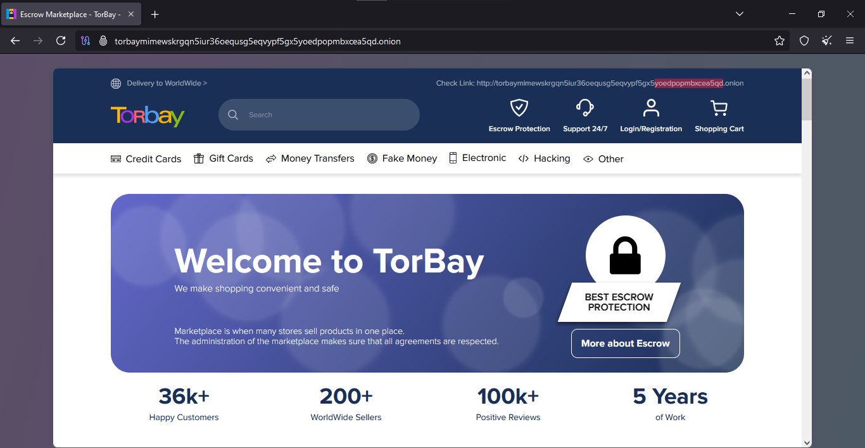Viewport: 865px width, 448px height.
Task: Click the page scrollbar up arrow
Action: click(x=807, y=74)
